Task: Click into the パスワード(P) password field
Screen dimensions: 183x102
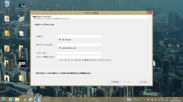Action: 79,53
